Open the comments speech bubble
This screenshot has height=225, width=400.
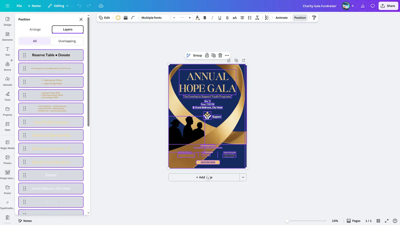[x=372, y=6]
